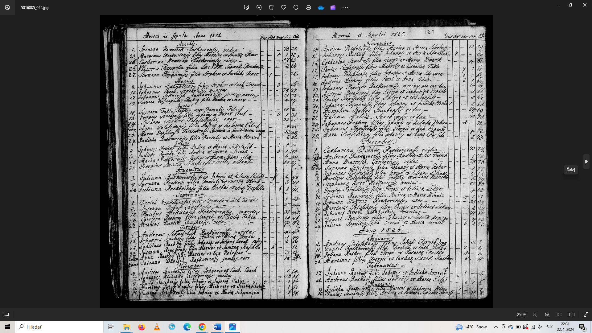Open the three-dots See more menu
Image resolution: width=592 pixels, height=333 pixels.
click(345, 7)
